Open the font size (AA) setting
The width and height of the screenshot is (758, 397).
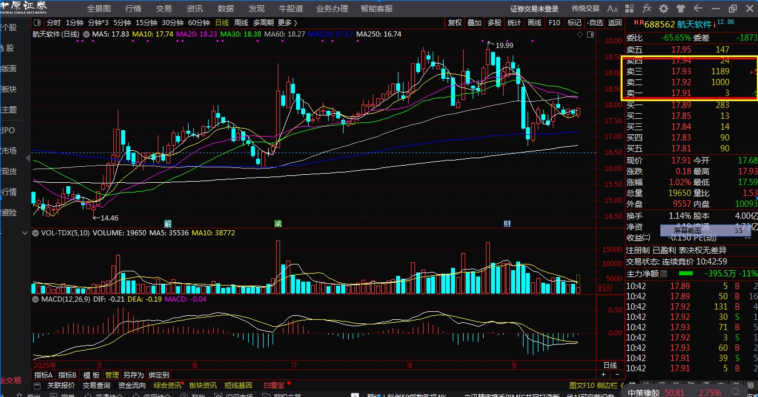tap(612, 9)
